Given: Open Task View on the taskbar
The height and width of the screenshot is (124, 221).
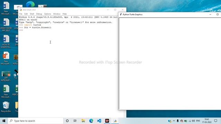Looking at the screenshot, I should [x=75, y=121].
